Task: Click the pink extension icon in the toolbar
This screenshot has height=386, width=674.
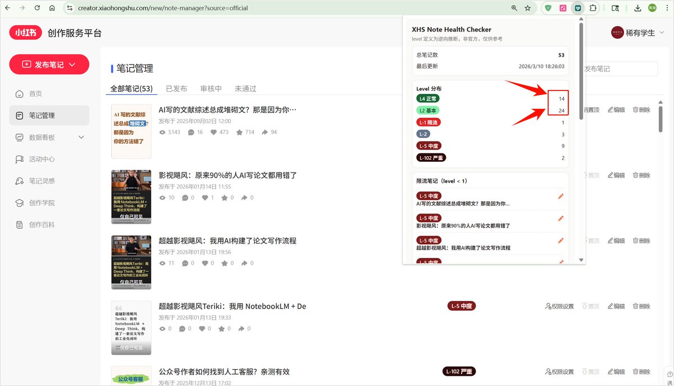Action: [x=563, y=8]
